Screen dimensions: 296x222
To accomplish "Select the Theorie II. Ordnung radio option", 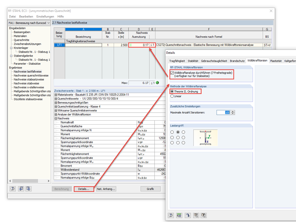I will pyautogui.click(x=172, y=92).
